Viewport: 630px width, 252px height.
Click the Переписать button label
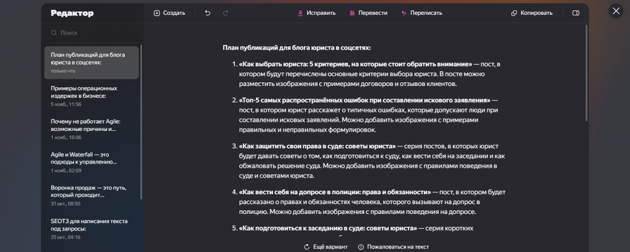(426, 13)
